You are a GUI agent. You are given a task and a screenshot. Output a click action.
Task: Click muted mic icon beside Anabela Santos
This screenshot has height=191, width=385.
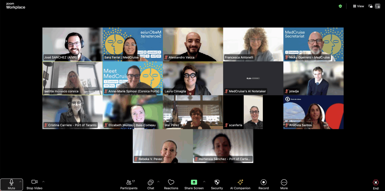tap(286, 125)
